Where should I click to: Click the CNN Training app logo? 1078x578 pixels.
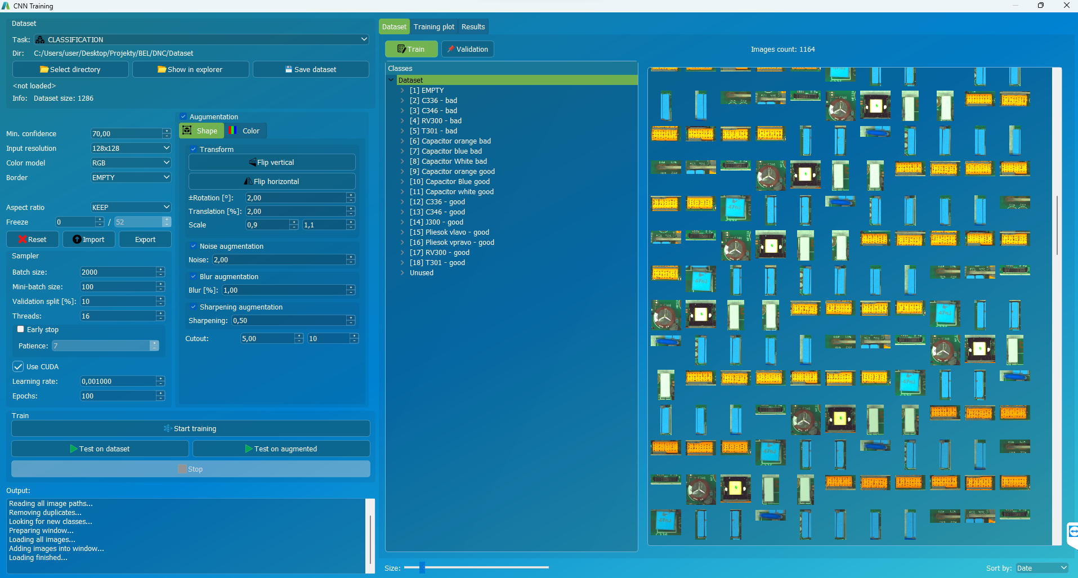pyautogui.click(x=6, y=6)
